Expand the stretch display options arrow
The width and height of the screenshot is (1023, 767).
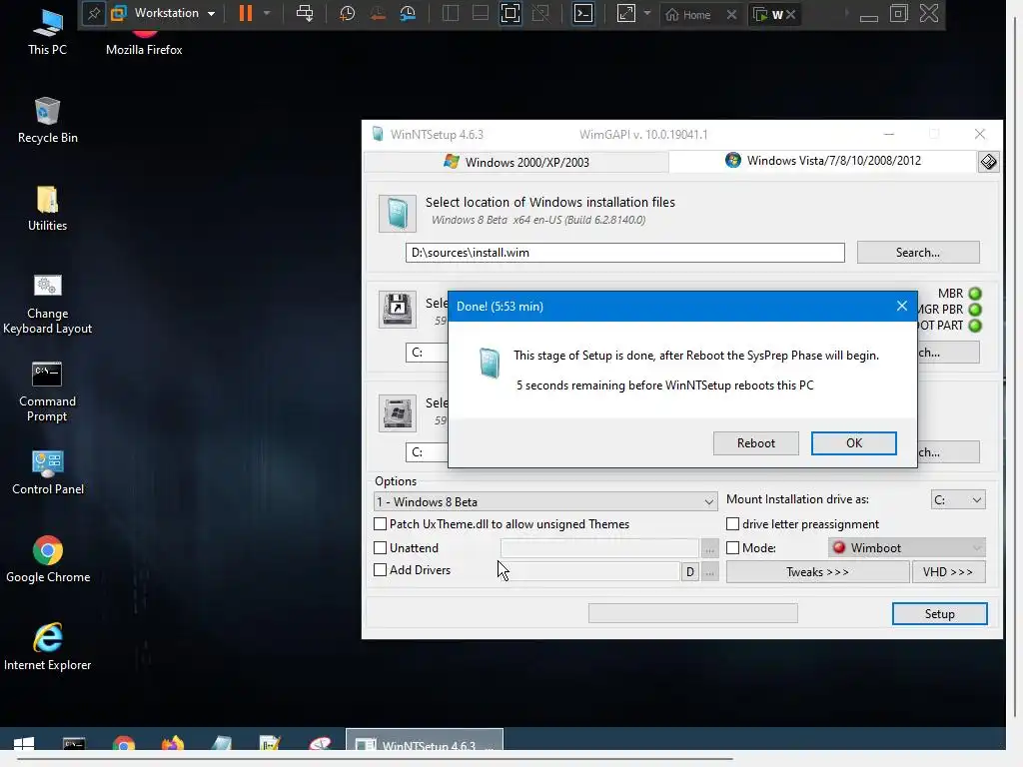[x=647, y=13]
